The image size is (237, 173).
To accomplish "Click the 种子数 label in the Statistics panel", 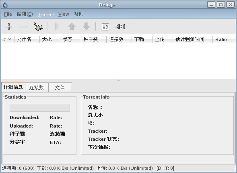I will pos(17,134).
